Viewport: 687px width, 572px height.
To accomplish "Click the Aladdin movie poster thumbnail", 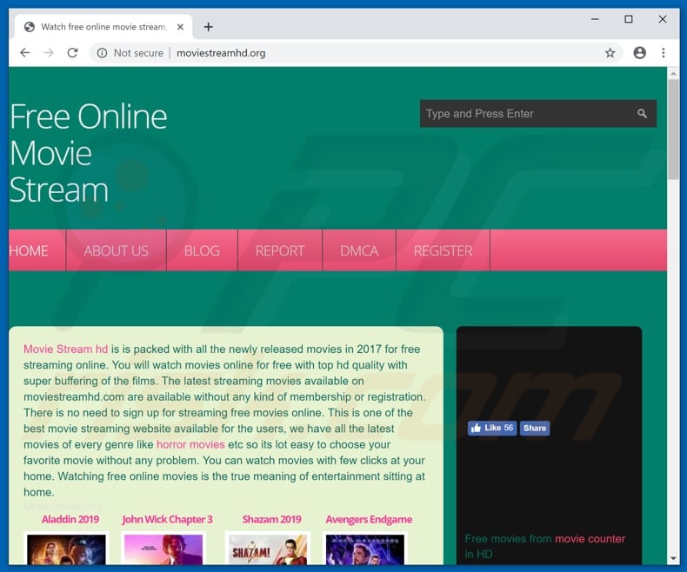I will 66,549.
